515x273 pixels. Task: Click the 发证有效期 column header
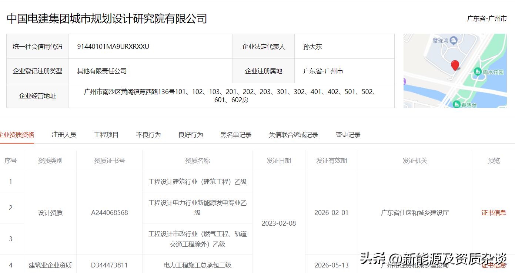[x=331, y=160]
